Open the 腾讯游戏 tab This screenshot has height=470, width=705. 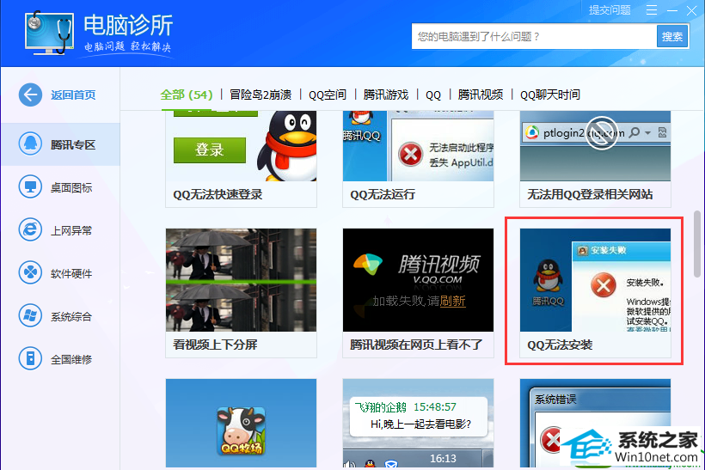(x=386, y=95)
